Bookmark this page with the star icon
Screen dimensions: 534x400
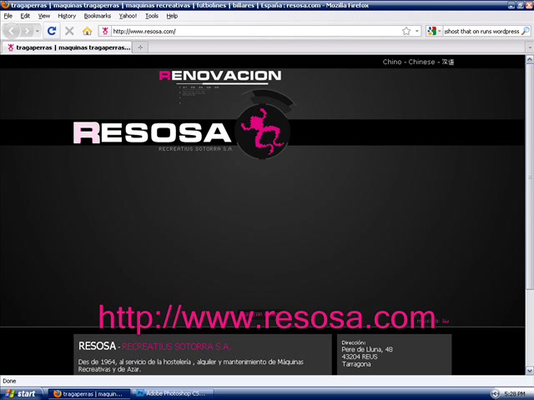pyautogui.click(x=406, y=32)
